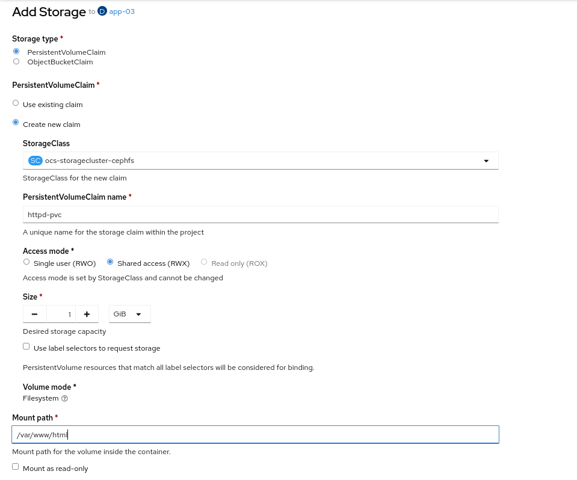The width and height of the screenshot is (577, 480).
Task: Expand the StorageClass ocs-storagecluster-cephfs dropdown
Action: click(x=261, y=161)
